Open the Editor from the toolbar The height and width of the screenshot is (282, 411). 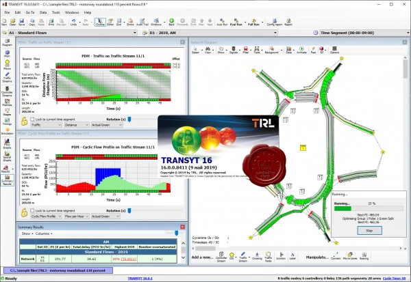click(110, 22)
